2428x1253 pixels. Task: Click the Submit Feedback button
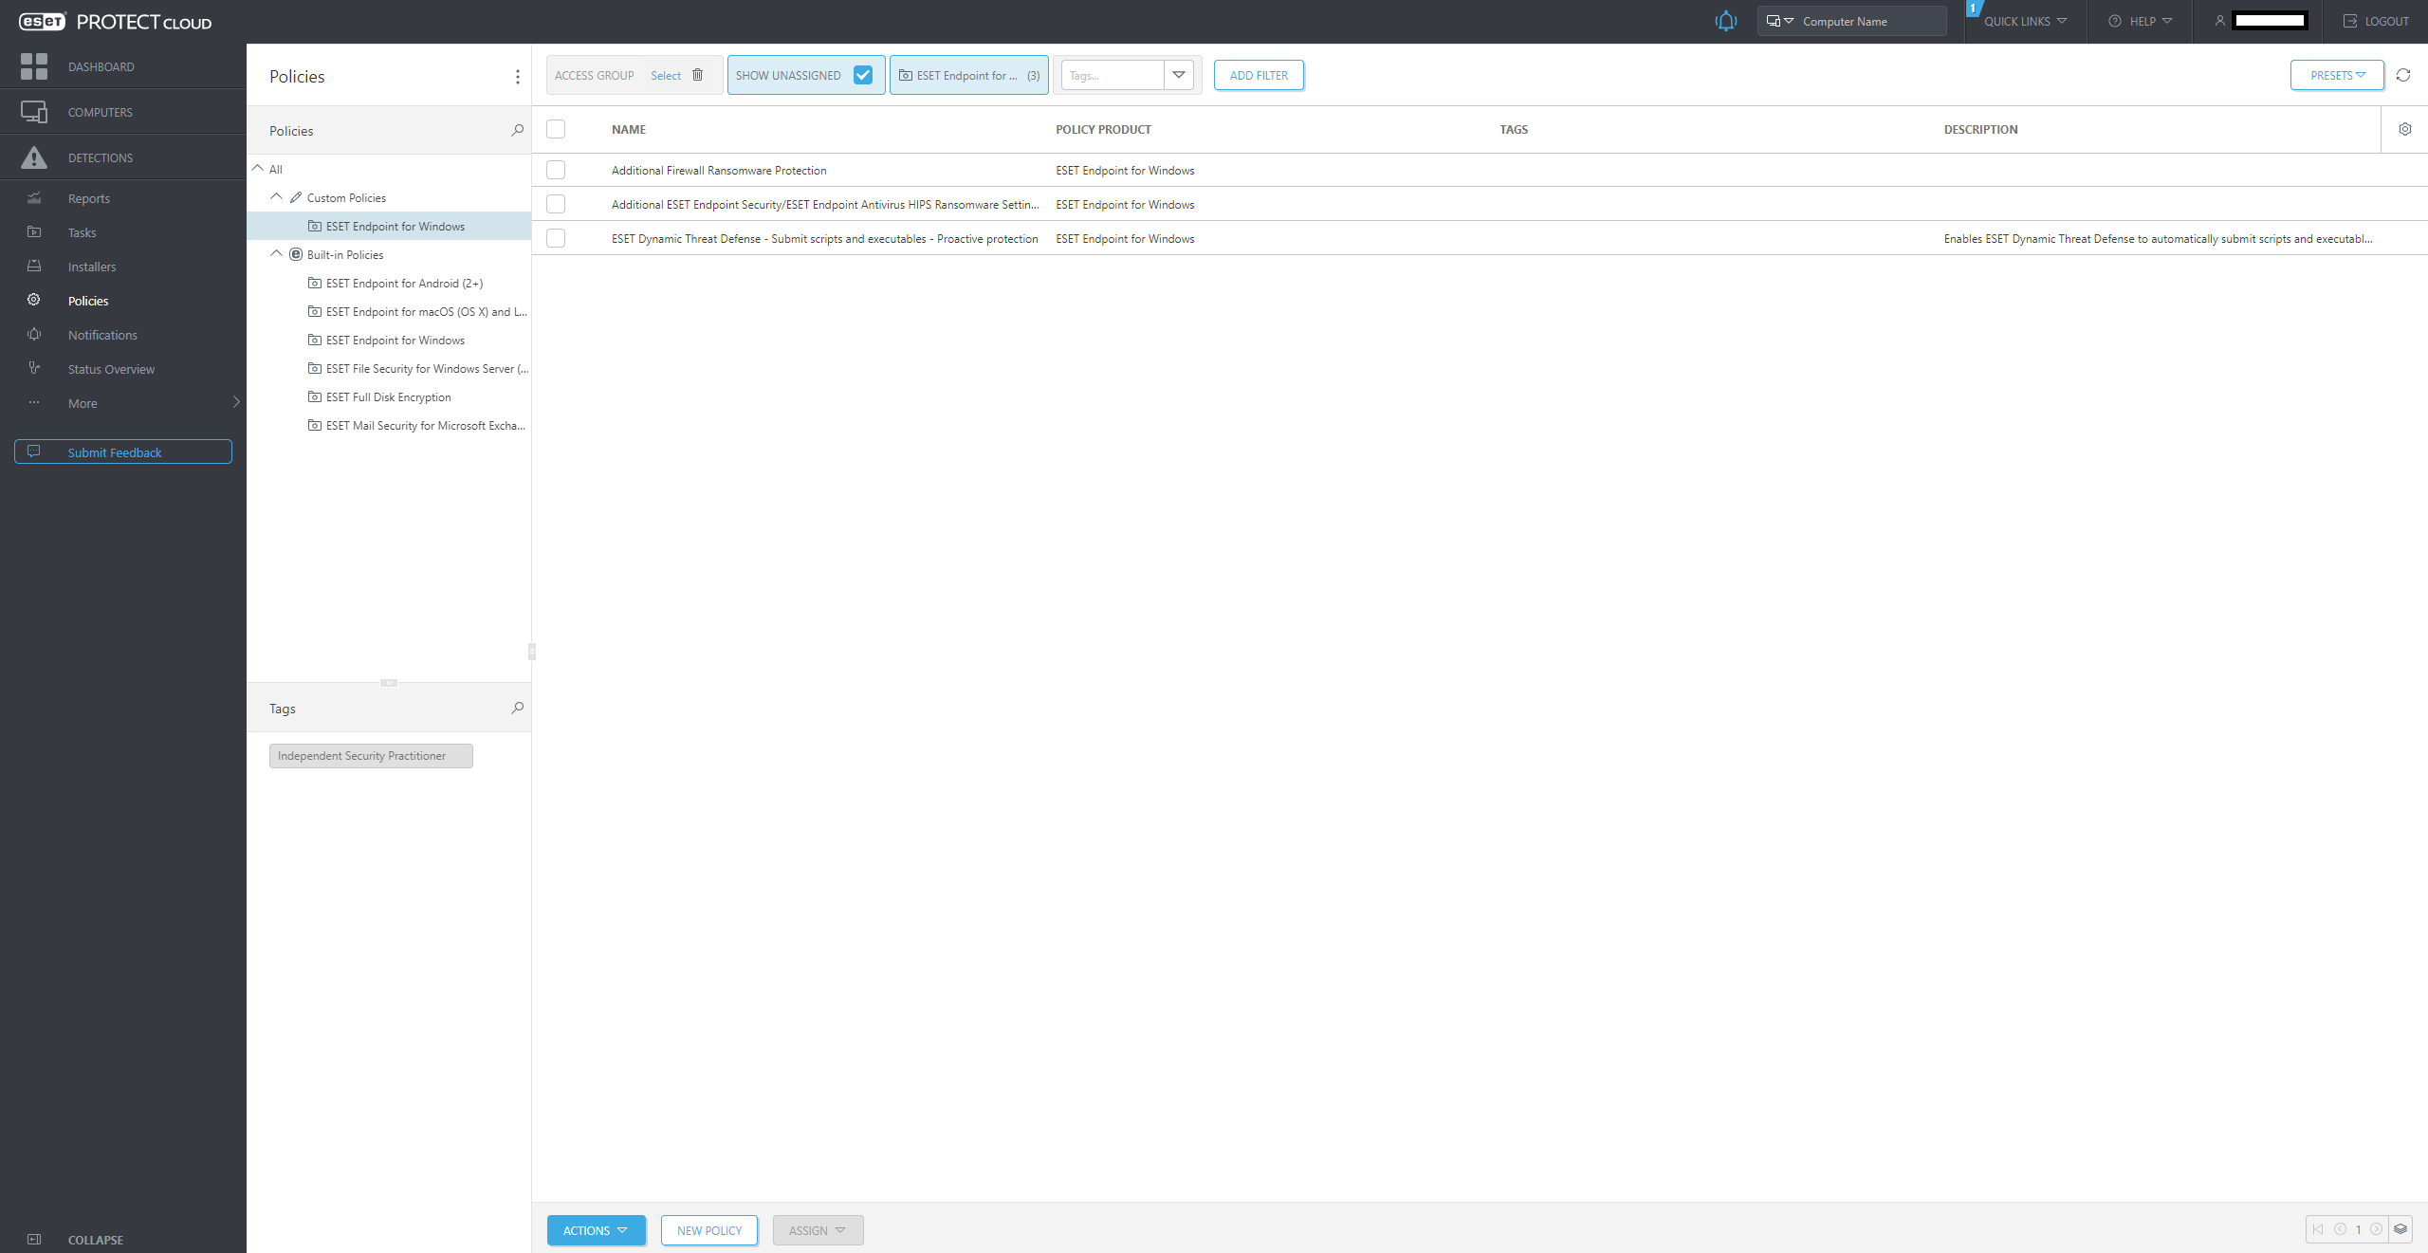(x=123, y=451)
